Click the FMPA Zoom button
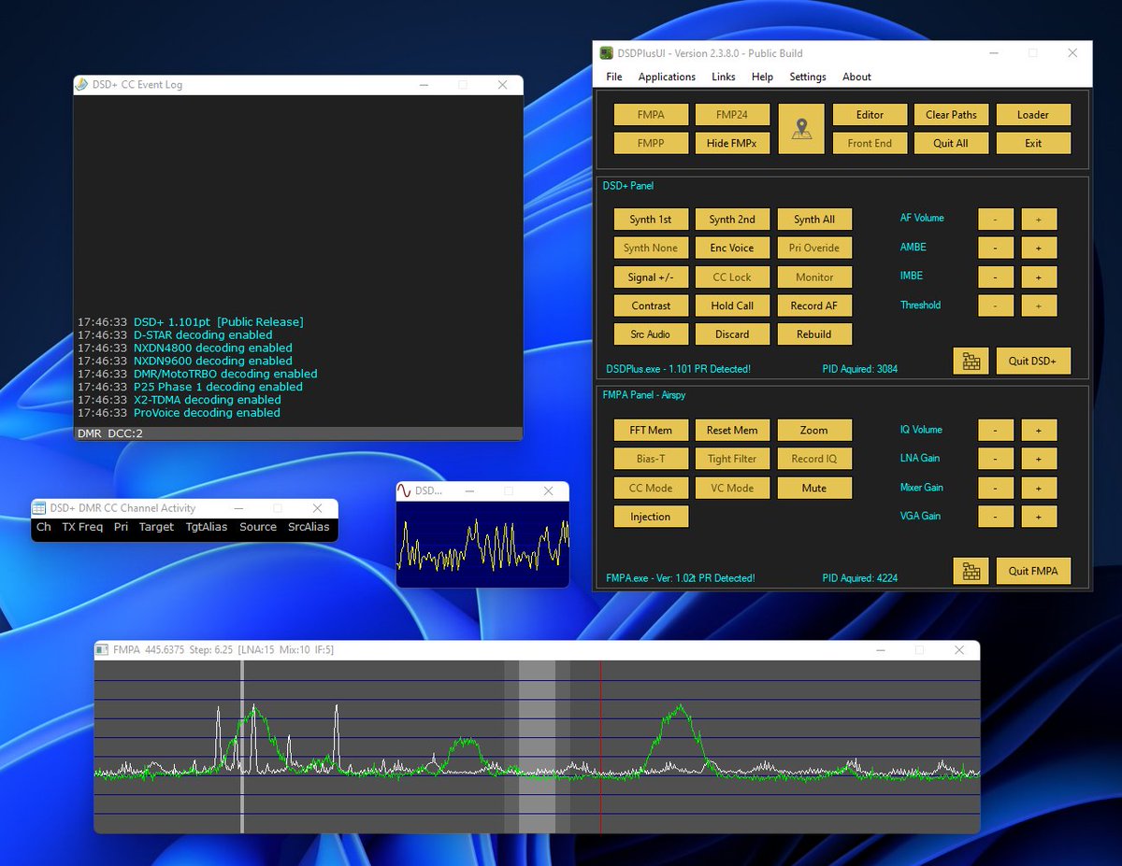 (x=814, y=430)
